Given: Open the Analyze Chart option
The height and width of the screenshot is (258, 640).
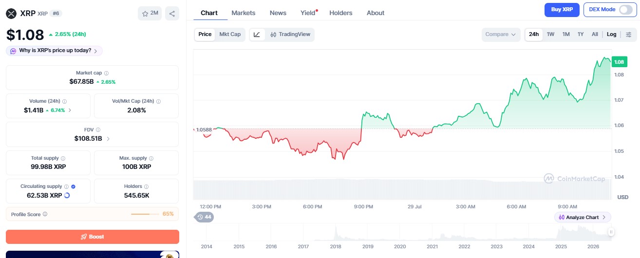Looking at the screenshot, I should (583, 217).
